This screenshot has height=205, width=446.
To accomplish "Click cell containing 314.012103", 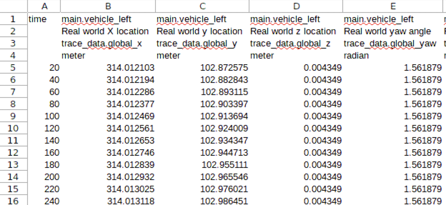I will [130, 68].
